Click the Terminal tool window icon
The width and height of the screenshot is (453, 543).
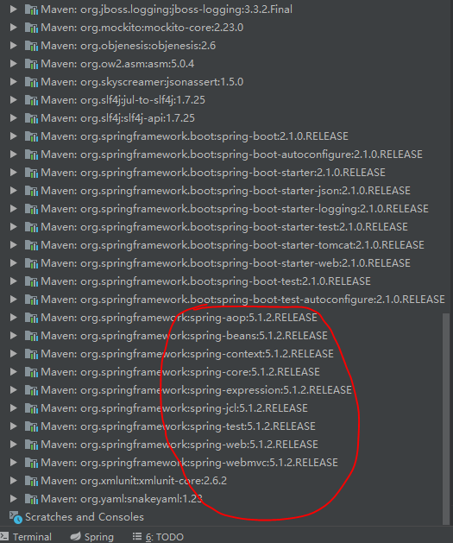[x=4, y=537]
